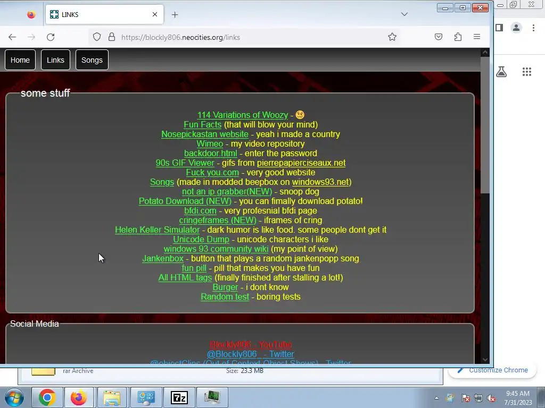Open Google apps grid in Chrome
Image resolution: width=545 pixels, height=408 pixels.
(527, 72)
